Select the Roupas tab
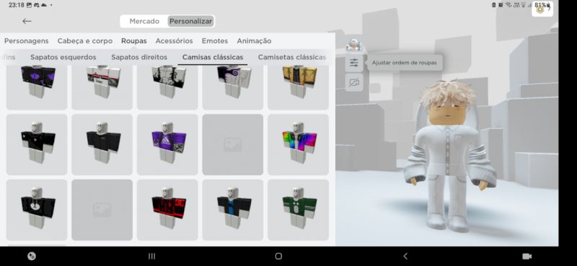Viewport: 577px width, 266px height. pos(134,41)
